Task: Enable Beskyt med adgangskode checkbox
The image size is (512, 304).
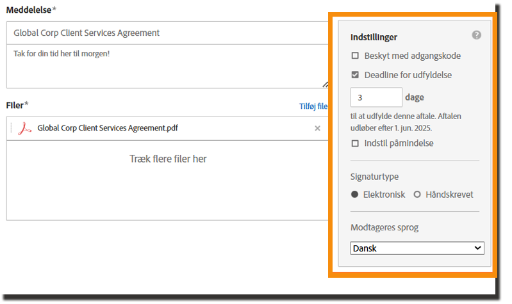Action: 355,56
